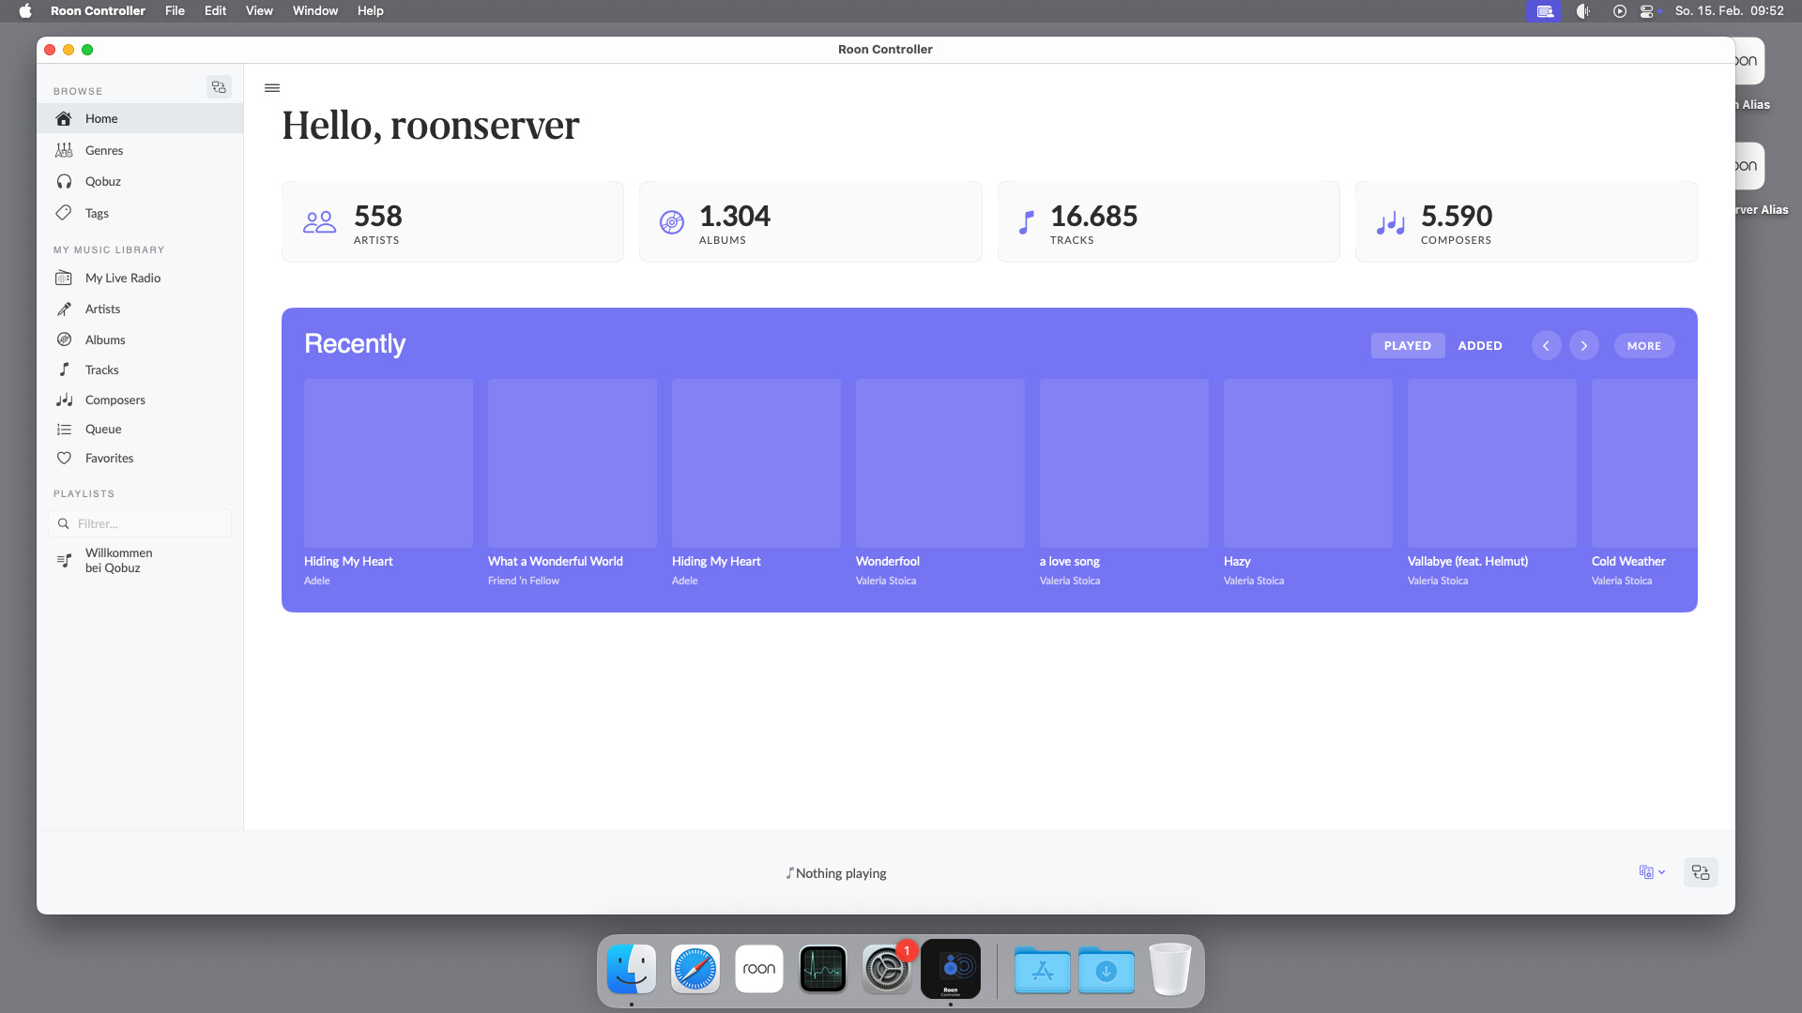The image size is (1802, 1013).
Task: Open the Qobuz headphones item
Action: (102, 181)
